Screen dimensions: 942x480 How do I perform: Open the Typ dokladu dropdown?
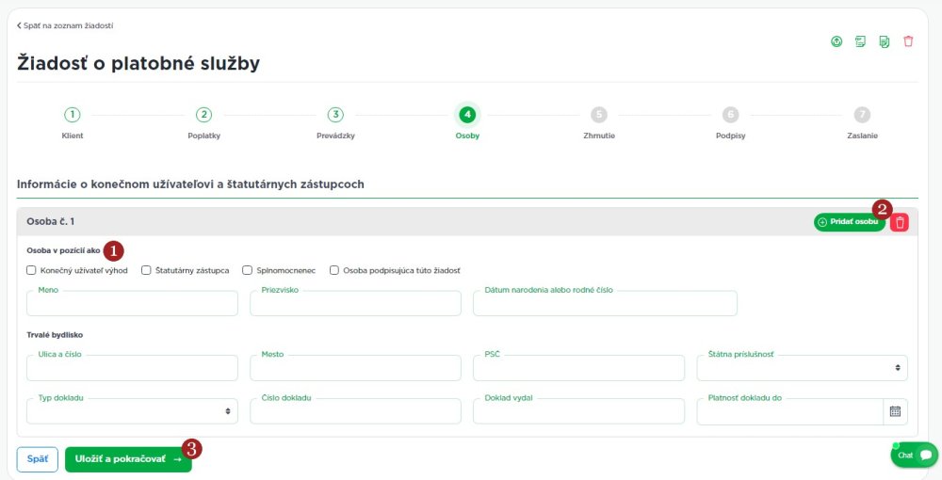132,411
